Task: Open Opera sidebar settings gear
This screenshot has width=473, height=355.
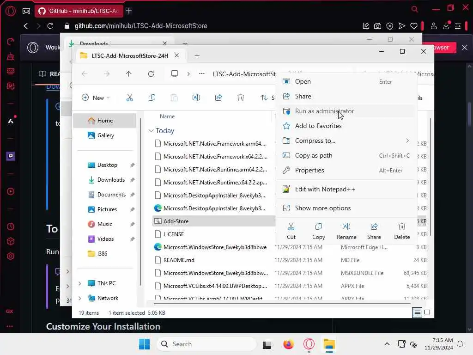Action: click(11, 256)
